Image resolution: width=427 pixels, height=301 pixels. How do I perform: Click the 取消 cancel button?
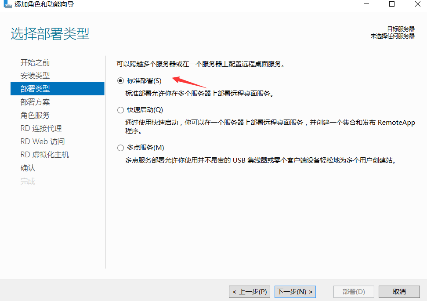[399, 291]
